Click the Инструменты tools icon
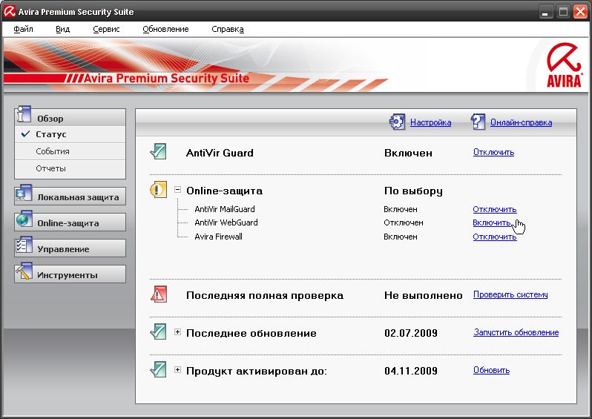 tap(24, 274)
